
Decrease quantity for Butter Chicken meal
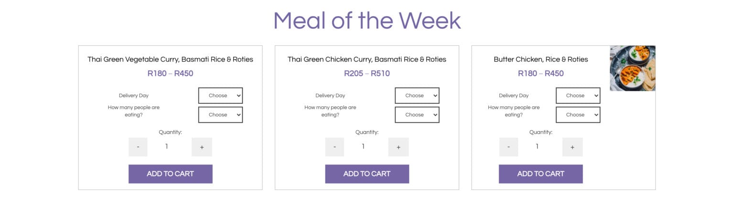click(508, 147)
